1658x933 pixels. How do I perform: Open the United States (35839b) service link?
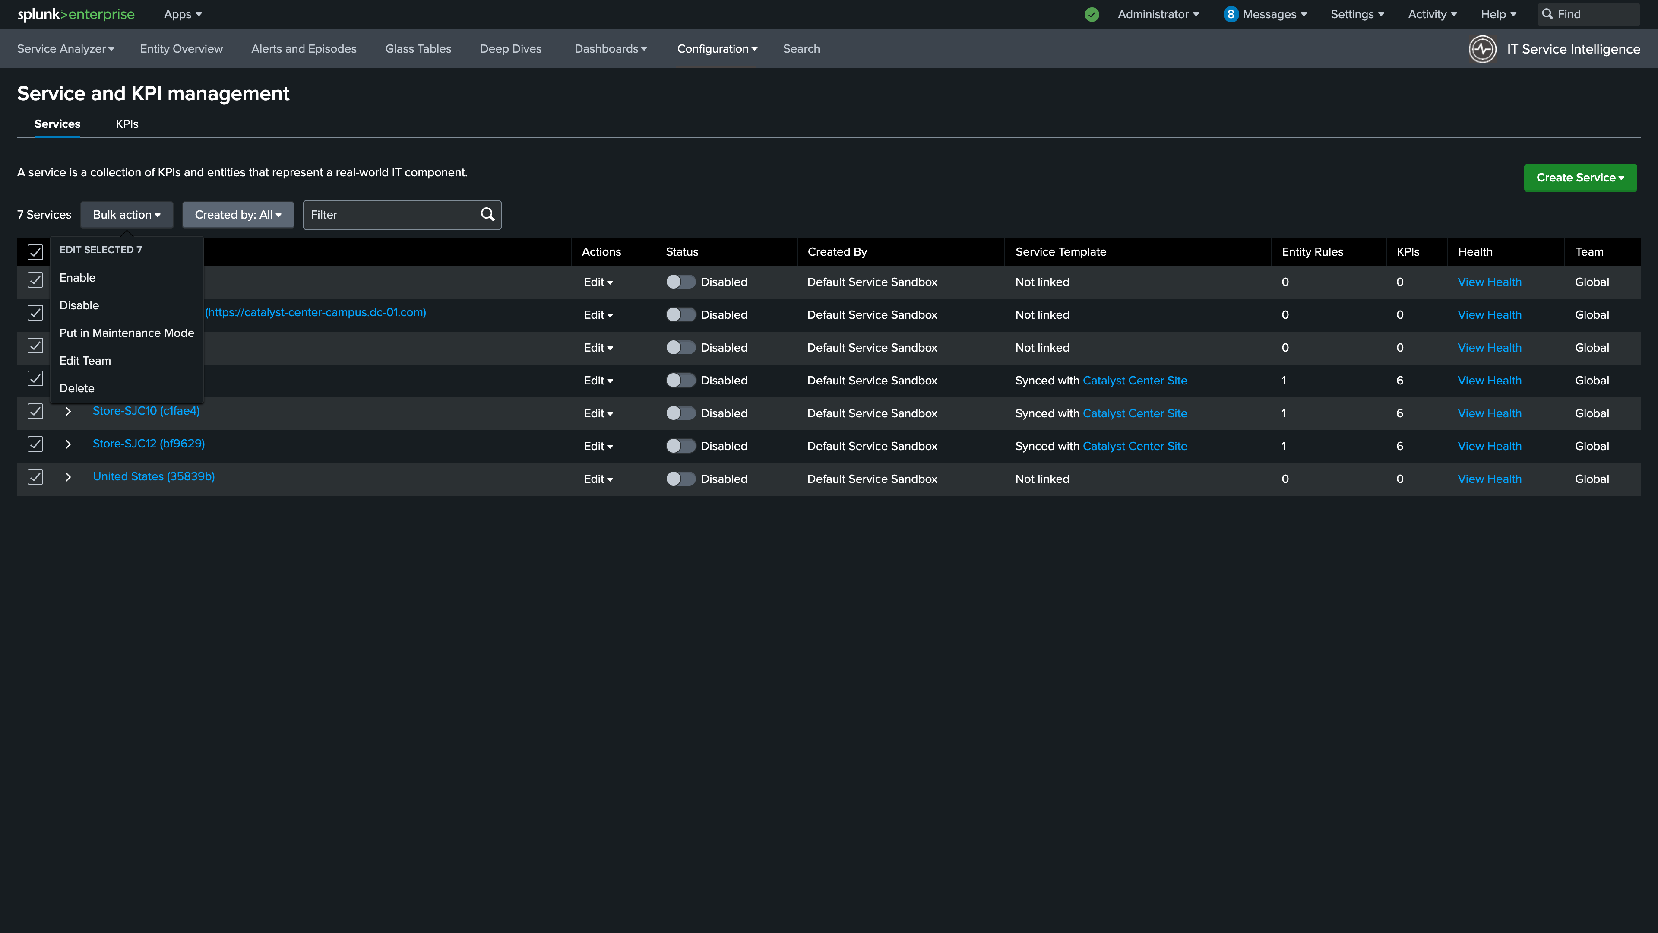click(154, 476)
